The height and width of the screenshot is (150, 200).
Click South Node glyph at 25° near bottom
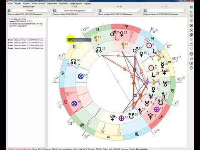pyautogui.click(x=131, y=116)
